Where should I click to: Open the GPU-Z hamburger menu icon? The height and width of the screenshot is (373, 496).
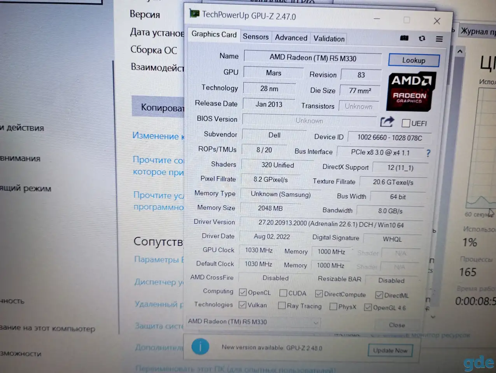[439, 39]
